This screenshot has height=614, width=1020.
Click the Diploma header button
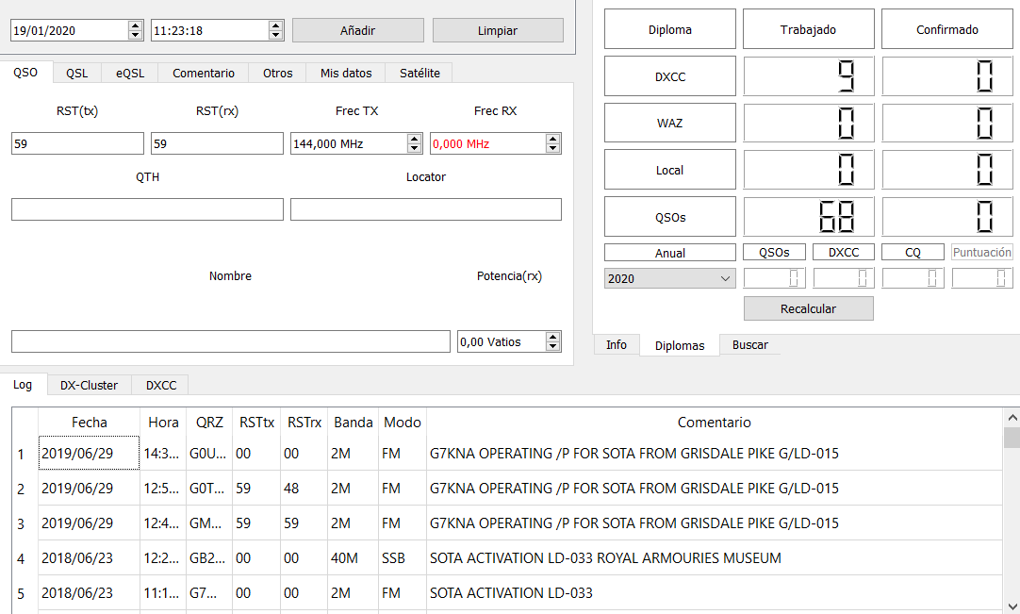(670, 29)
